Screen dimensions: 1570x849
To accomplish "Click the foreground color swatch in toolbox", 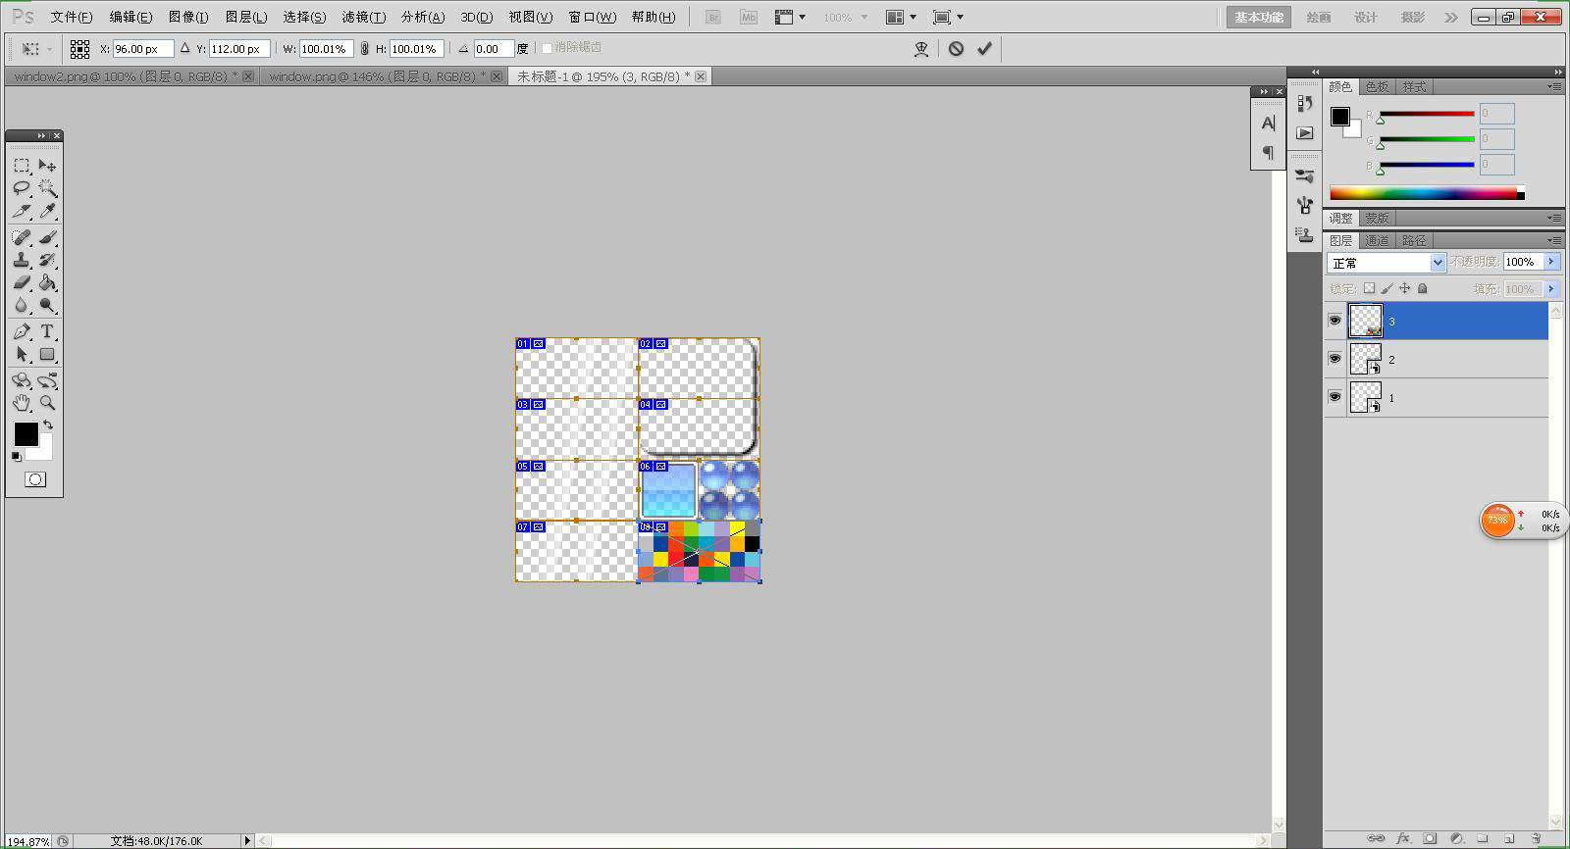I will 26,433.
